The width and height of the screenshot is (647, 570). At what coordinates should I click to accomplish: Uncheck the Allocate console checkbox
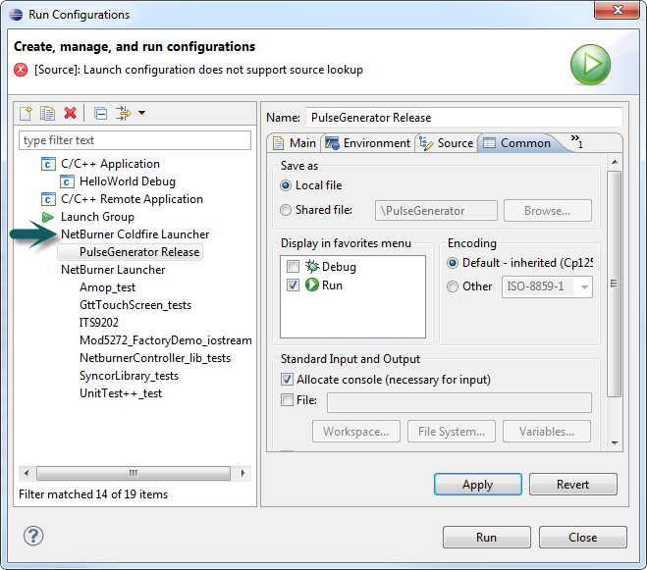pyautogui.click(x=287, y=380)
